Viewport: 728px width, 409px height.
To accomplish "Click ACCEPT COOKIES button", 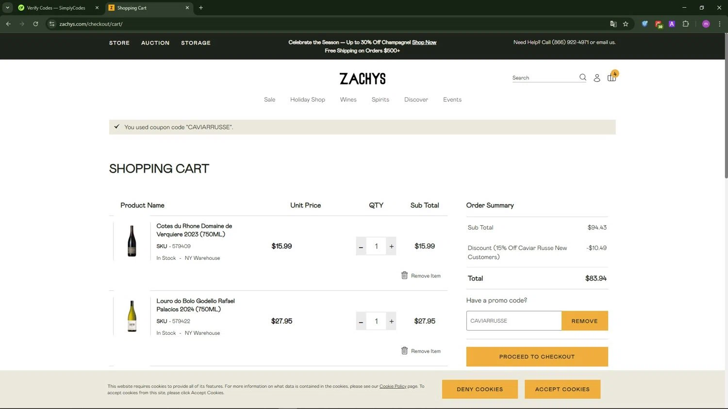I will 563,389.
